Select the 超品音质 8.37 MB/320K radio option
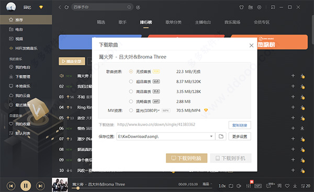 [x=131, y=82]
